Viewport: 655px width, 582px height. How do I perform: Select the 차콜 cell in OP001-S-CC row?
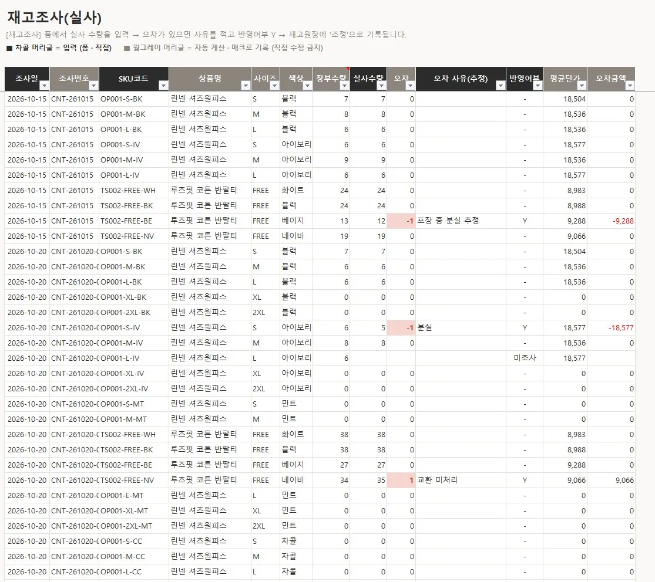[296, 541]
